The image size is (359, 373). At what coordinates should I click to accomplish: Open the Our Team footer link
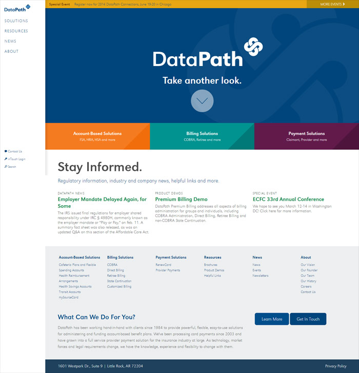coord(308,276)
